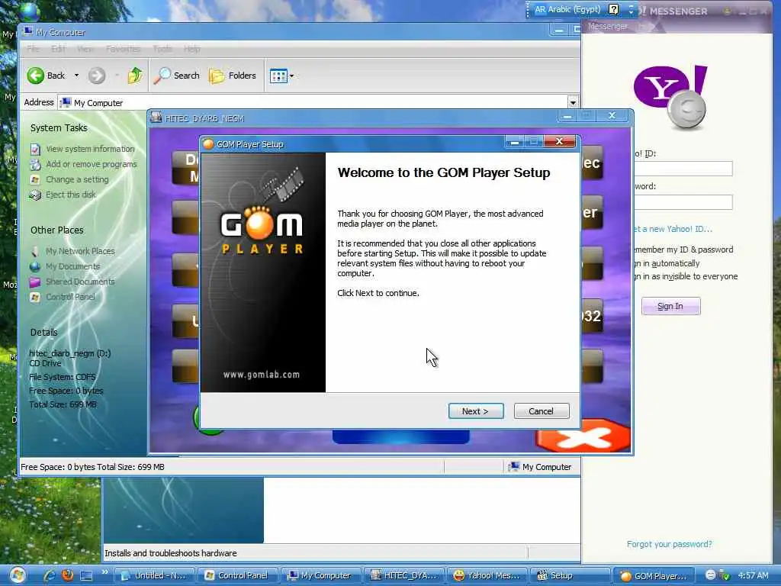Click the system tray clock 4:57 AM
This screenshot has width=781, height=586.
[x=753, y=575]
